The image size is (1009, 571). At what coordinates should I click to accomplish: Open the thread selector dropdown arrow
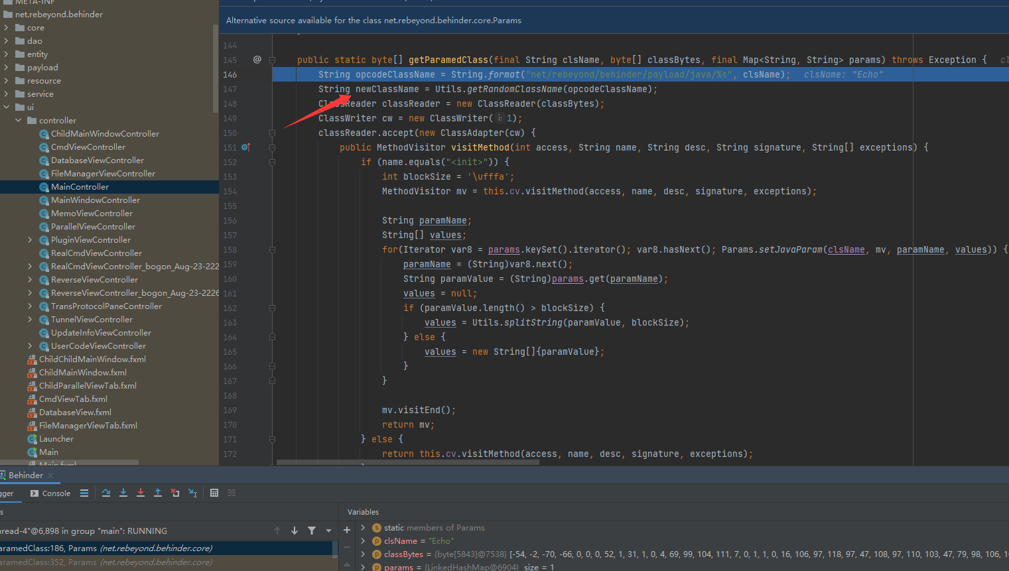click(328, 531)
